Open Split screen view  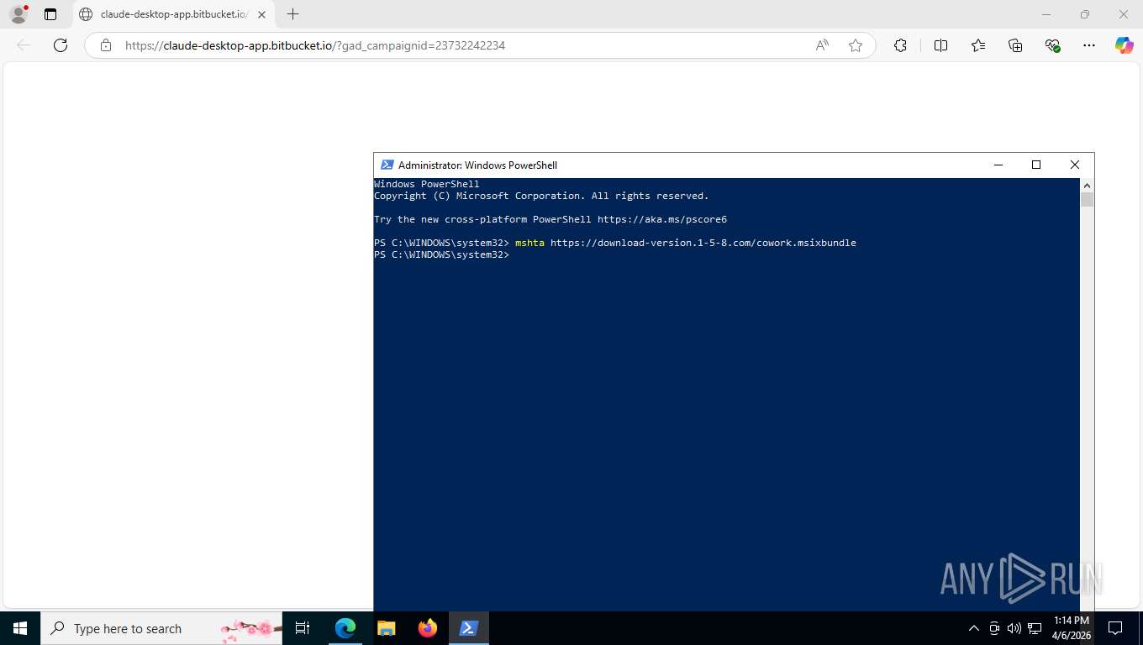tap(940, 45)
